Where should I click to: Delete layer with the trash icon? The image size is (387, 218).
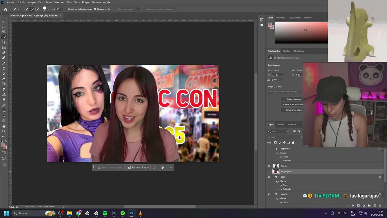pyautogui.click(x=380, y=206)
